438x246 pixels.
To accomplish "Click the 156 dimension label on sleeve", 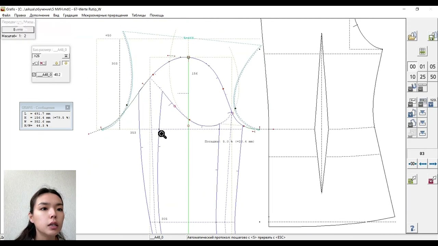I will pyautogui.click(x=195, y=73).
